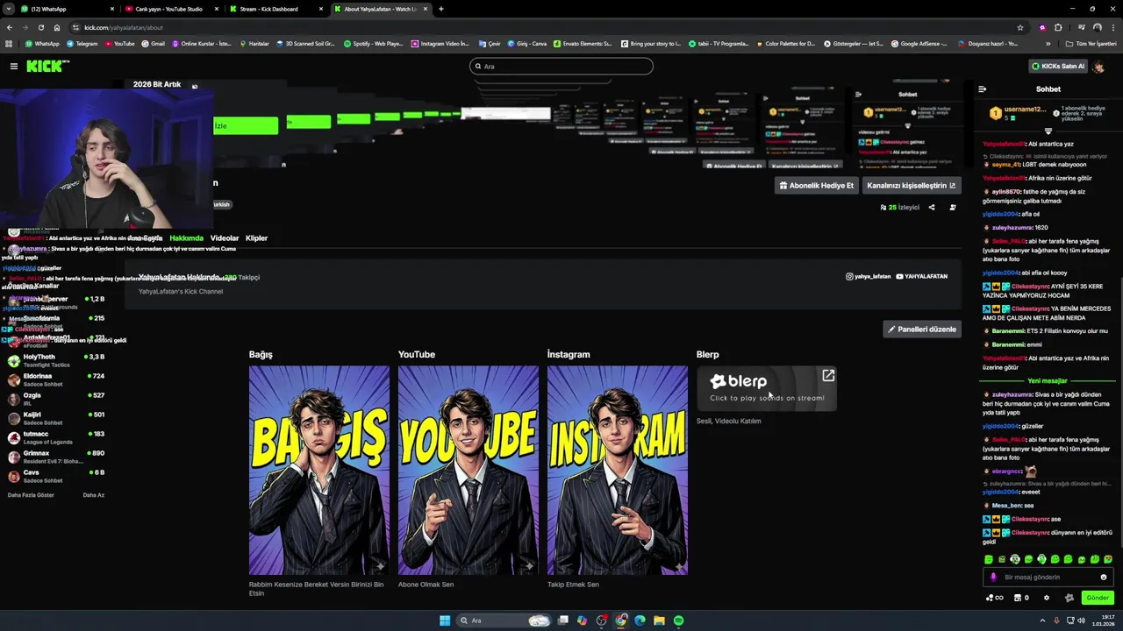
Task: Insert the first green quick emote
Action: tap(989, 559)
